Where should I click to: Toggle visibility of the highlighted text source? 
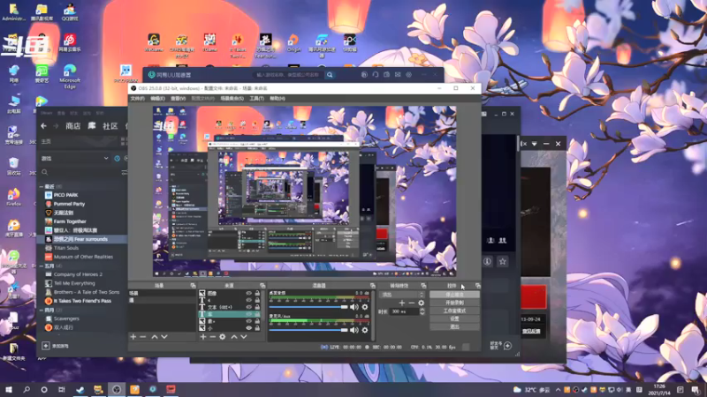pos(248,314)
